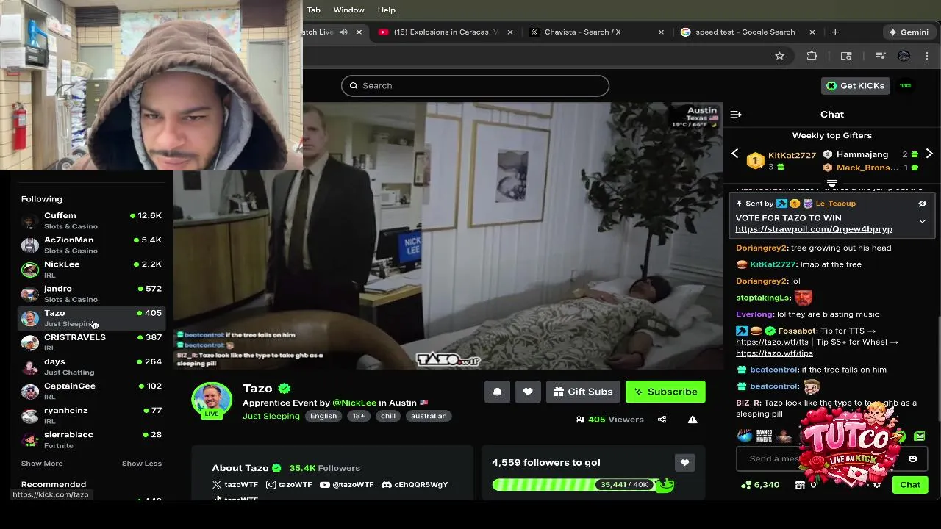This screenshot has width=941, height=529.
Task: Close the speed test Google Search tab
Action: pyautogui.click(x=812, y=32)
